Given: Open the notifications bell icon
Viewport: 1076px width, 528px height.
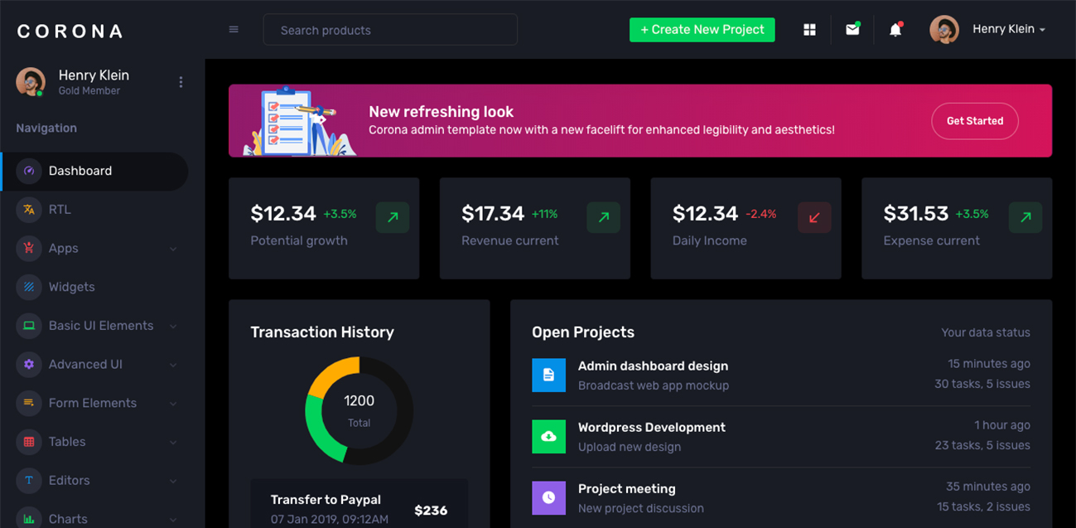Looking at the screenshot, I should point(895,30).
